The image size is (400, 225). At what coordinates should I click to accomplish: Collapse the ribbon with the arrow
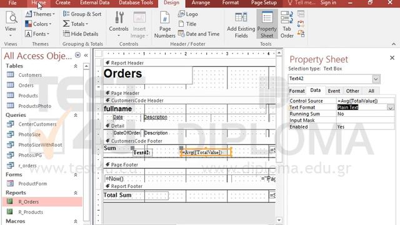[x=394, y=44]
